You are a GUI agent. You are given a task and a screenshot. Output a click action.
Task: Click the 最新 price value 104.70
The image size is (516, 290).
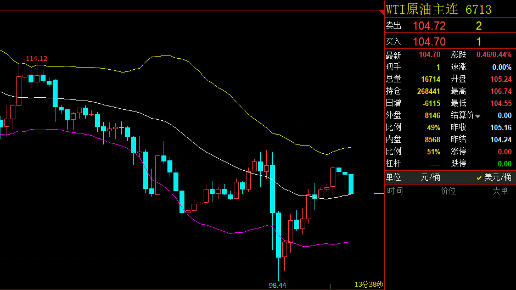click(x=429, y=54)
